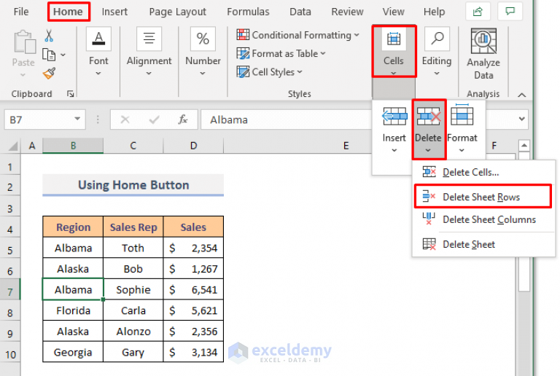This screenshot has width=560, height=376.
Task: Expand the Cell Styles dropdown
Action: coord(299,72)
